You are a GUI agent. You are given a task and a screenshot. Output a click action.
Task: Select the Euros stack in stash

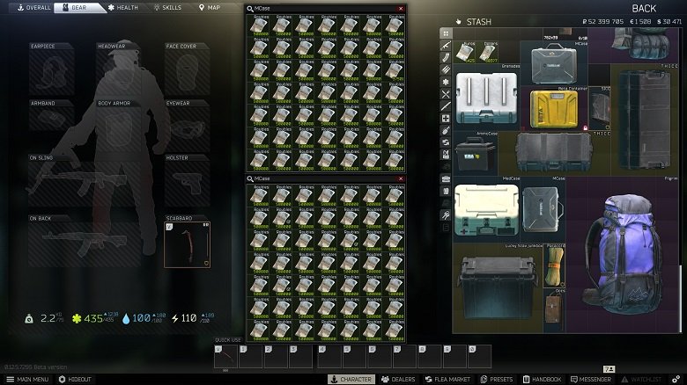(464, 52)
